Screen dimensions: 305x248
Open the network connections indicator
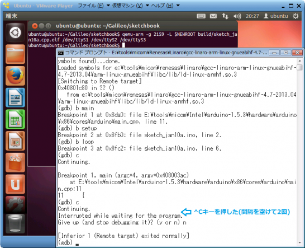(x=225, y=16)
